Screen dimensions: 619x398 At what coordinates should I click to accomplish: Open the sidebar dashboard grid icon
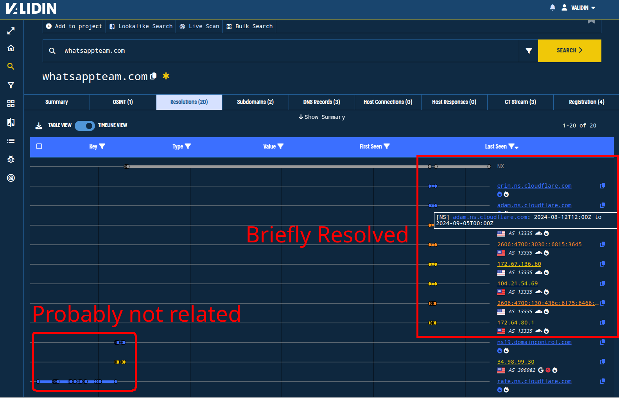tap(11, 104)
